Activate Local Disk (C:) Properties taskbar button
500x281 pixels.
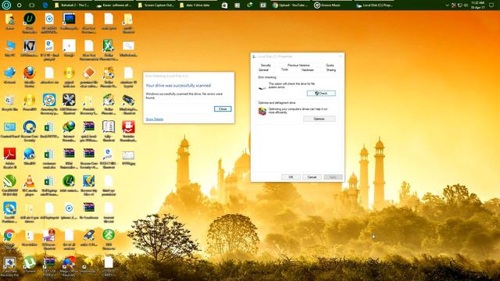tap(374, 5)
